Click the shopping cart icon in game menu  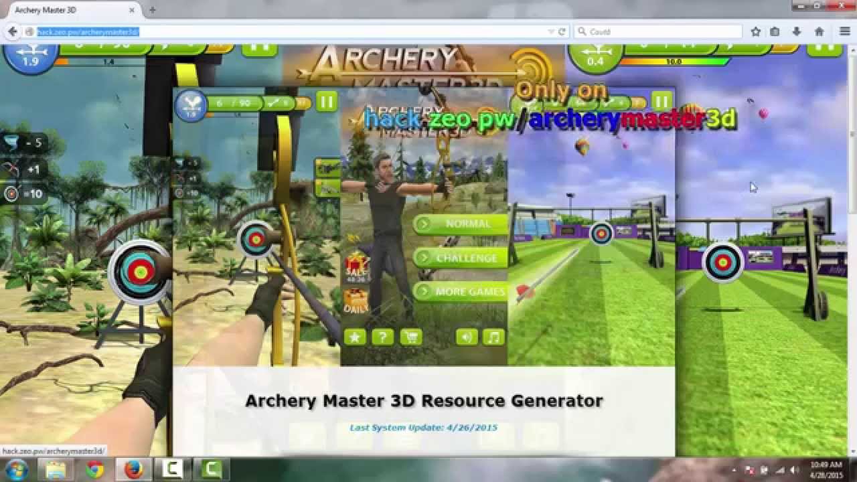click(x=410, y=337)
